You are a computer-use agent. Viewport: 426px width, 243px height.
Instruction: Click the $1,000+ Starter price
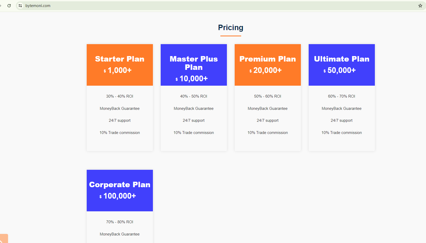[x=118, y=70]
